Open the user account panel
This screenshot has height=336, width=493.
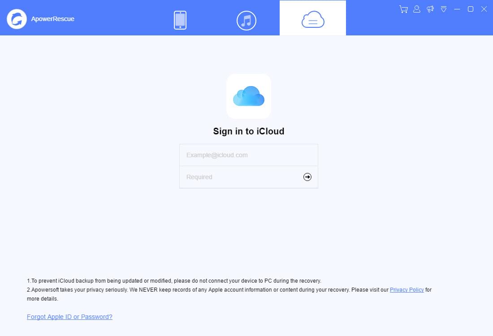tap(416, 9)
